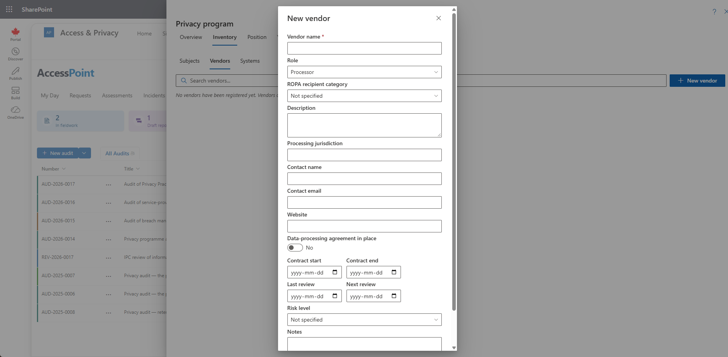Focus the Vendor name field
Screen dimensions: 728x357
tap(364, 48)
